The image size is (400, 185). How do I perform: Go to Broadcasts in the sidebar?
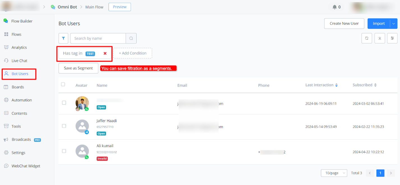coord(21,140)
